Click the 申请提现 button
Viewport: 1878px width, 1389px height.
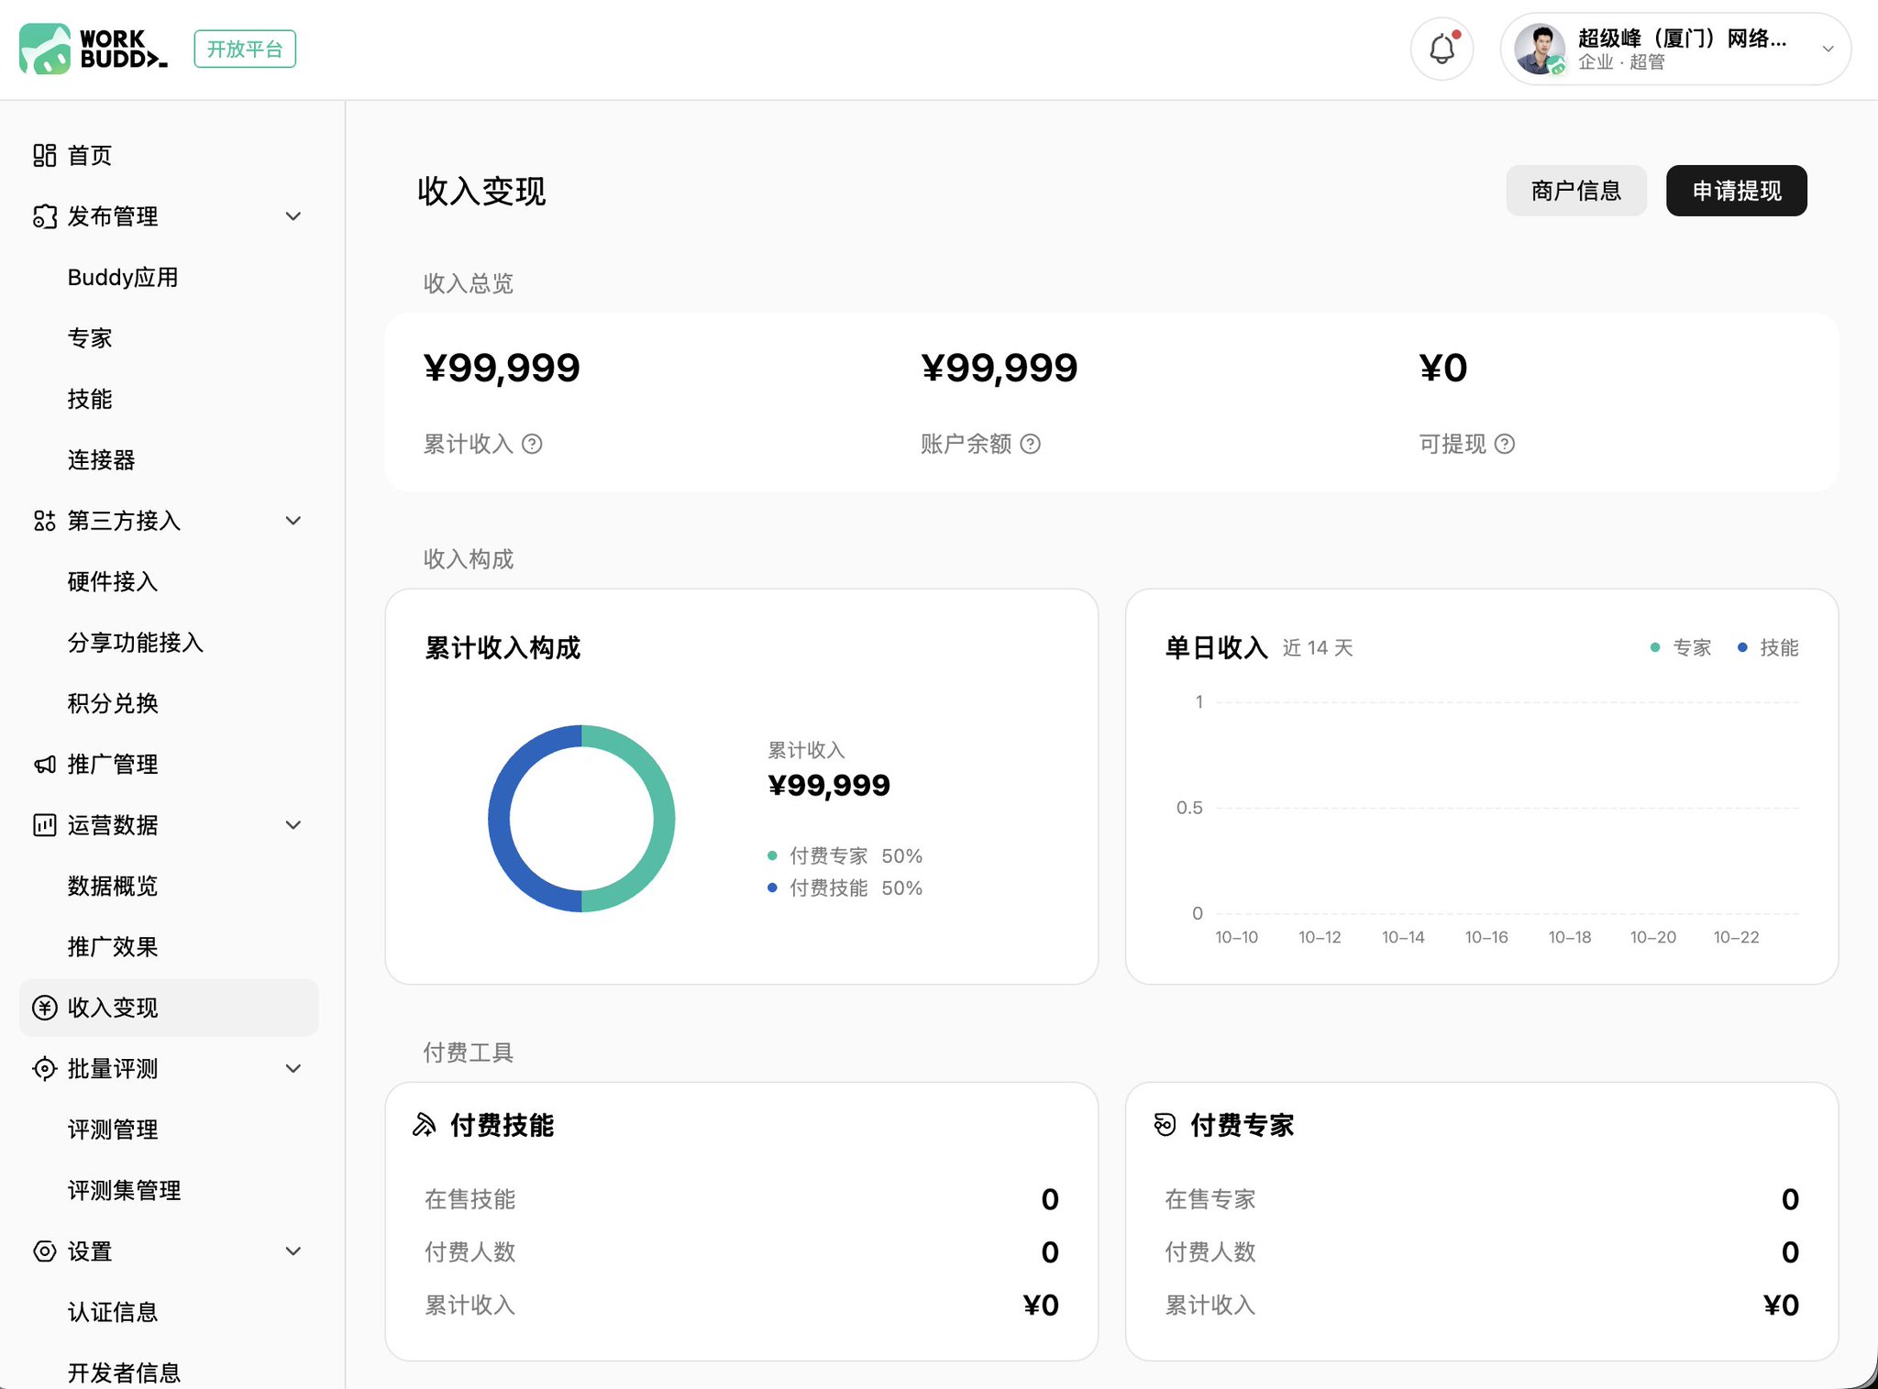1737,191
